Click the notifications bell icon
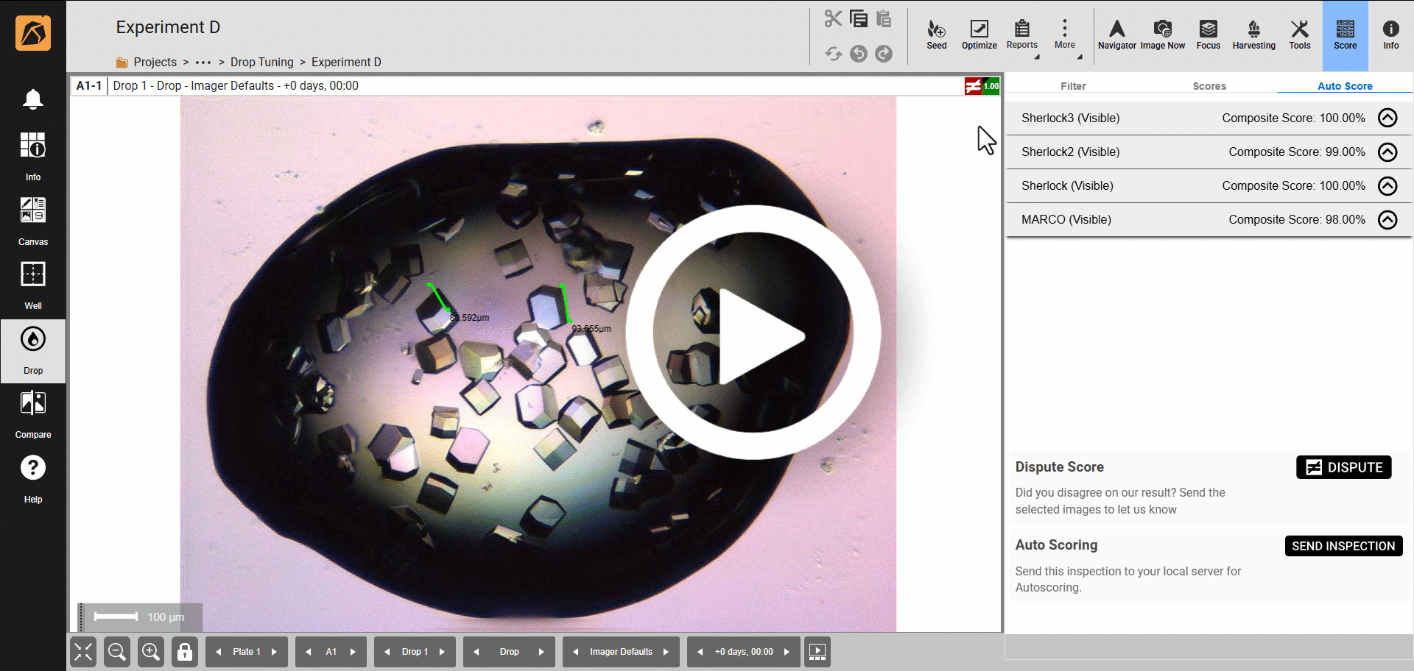 click(33, 99)
